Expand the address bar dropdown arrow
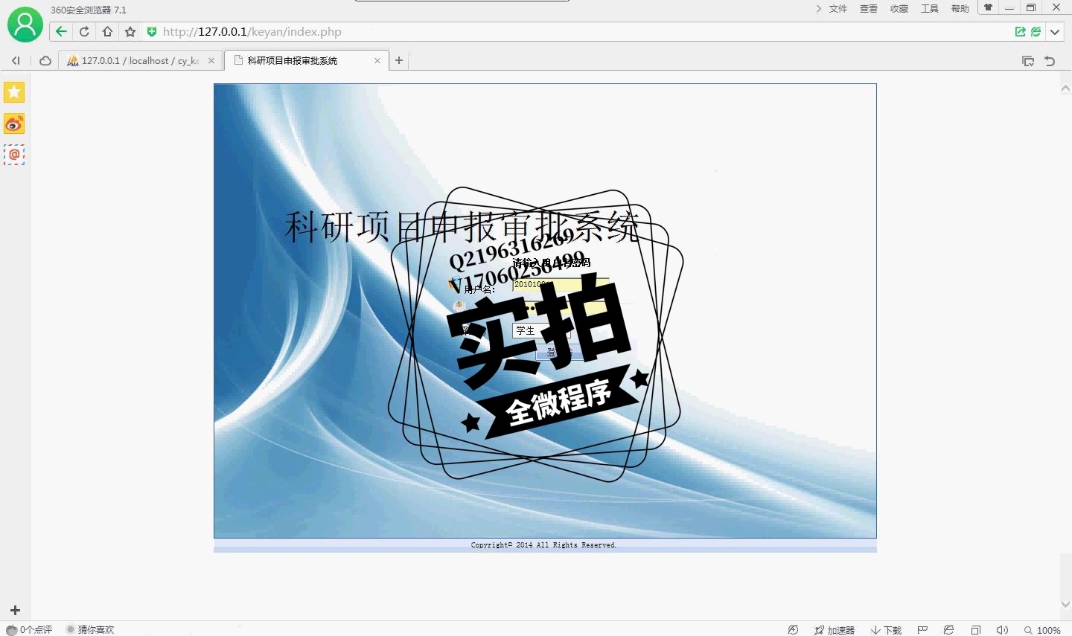The height and width of the screenshot is (636, 1072). (1055, 31)
